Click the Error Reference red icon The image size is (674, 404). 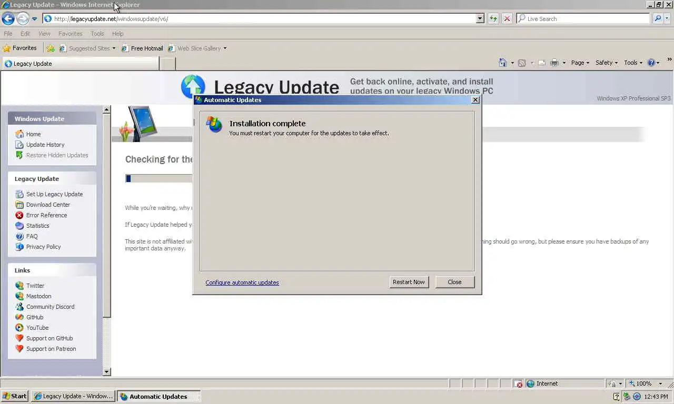click(x=19, y=215)
